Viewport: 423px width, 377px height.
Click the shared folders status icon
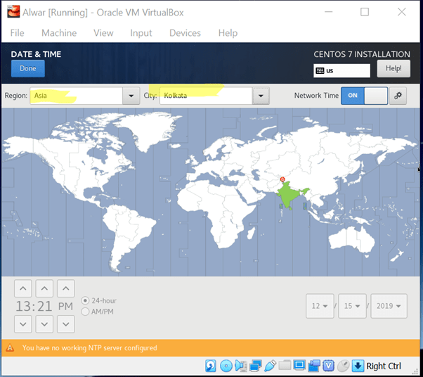pos(285,366)
